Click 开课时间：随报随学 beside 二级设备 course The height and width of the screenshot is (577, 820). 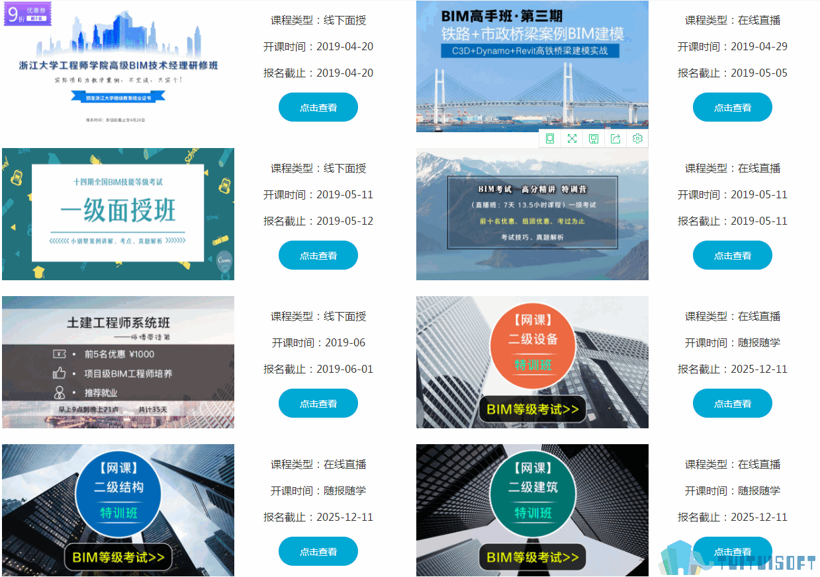tap(733, 342)
